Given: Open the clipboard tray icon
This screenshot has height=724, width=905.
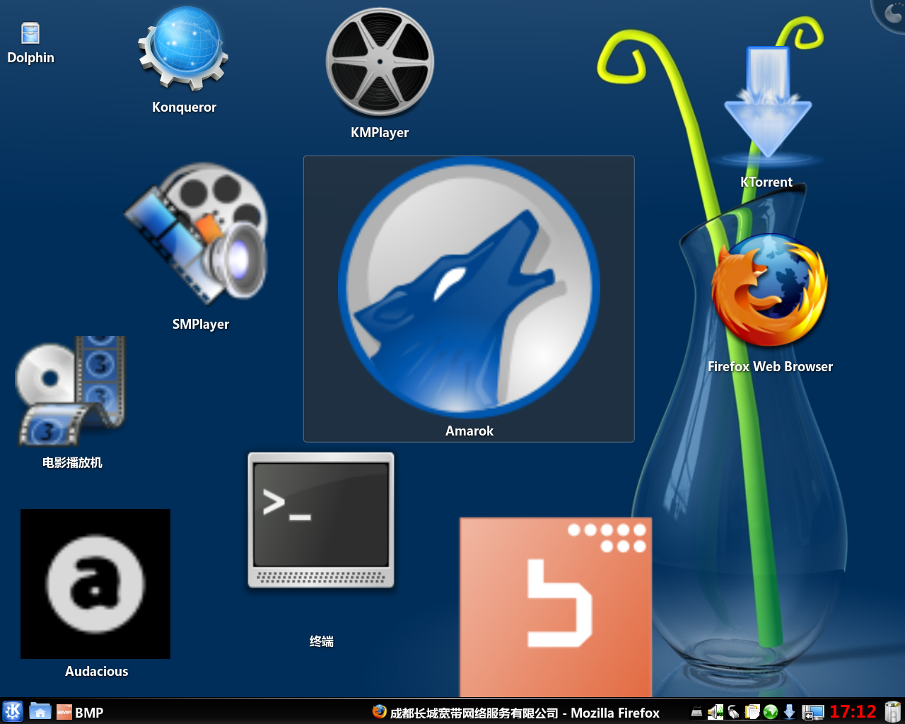Looking at the screenshot, I should click(752, 713).
